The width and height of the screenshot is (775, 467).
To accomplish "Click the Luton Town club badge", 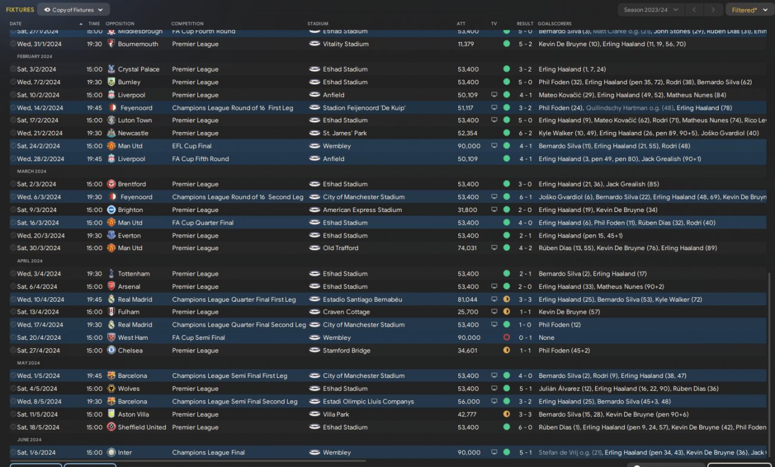I will 111,121.
